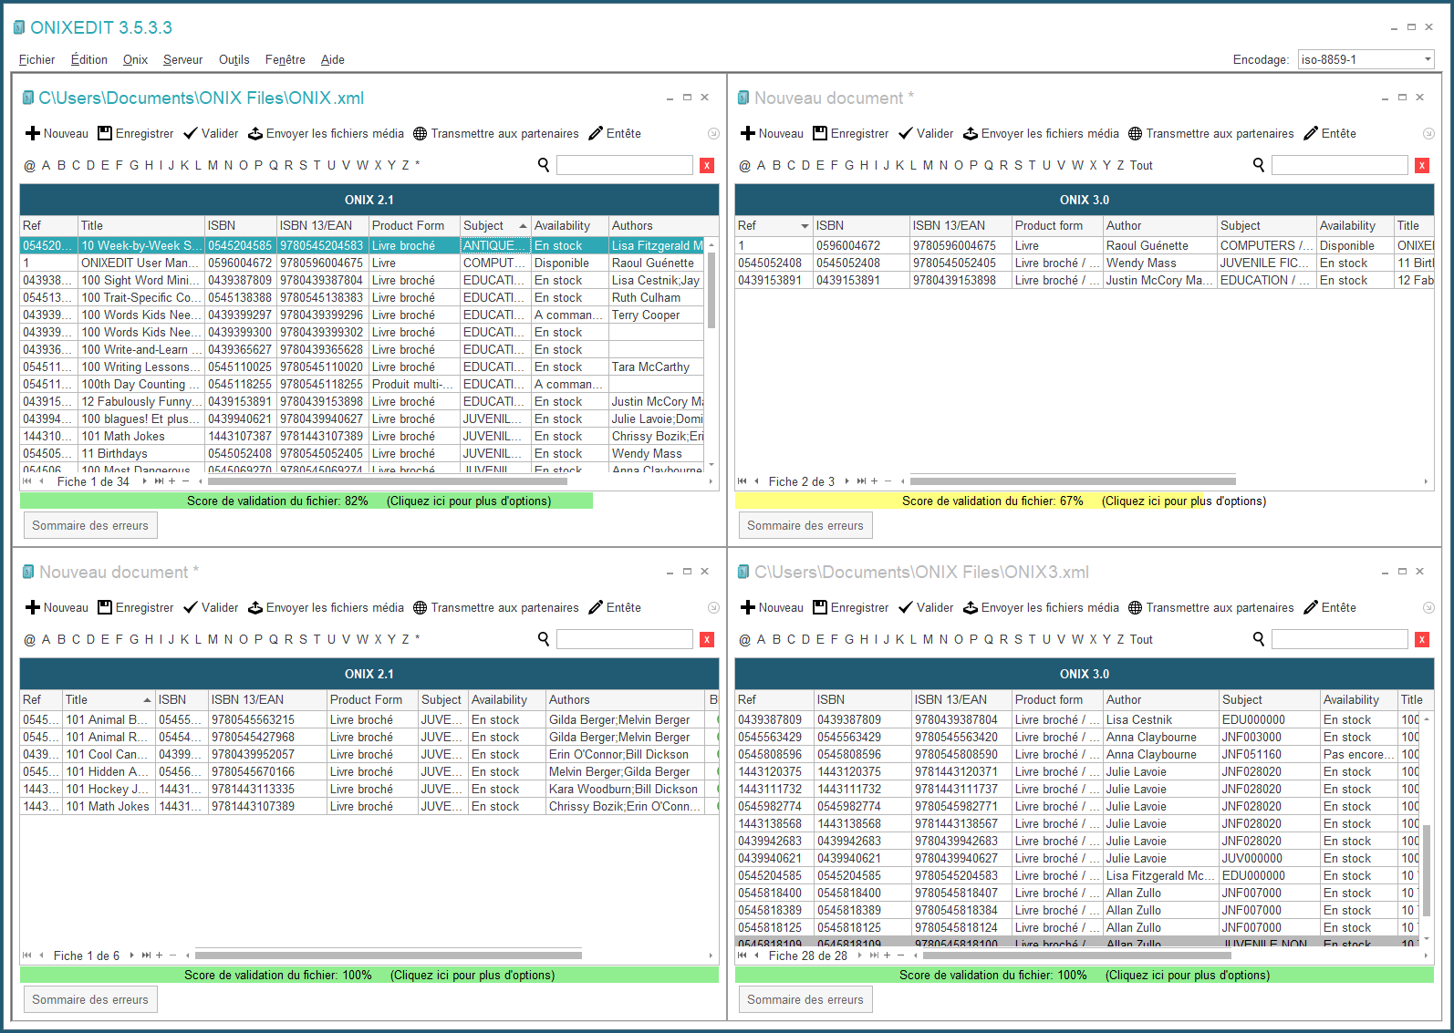
Task: Click Sommaire des erreurs in Nouveau document ONIX 3.0
Action: click(x=805, y=525)
